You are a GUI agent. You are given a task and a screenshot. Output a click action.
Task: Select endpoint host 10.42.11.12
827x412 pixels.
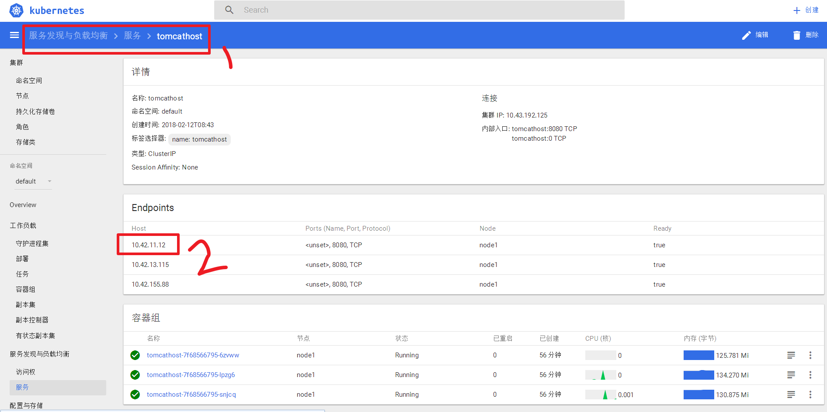click(x=149, y=245)
